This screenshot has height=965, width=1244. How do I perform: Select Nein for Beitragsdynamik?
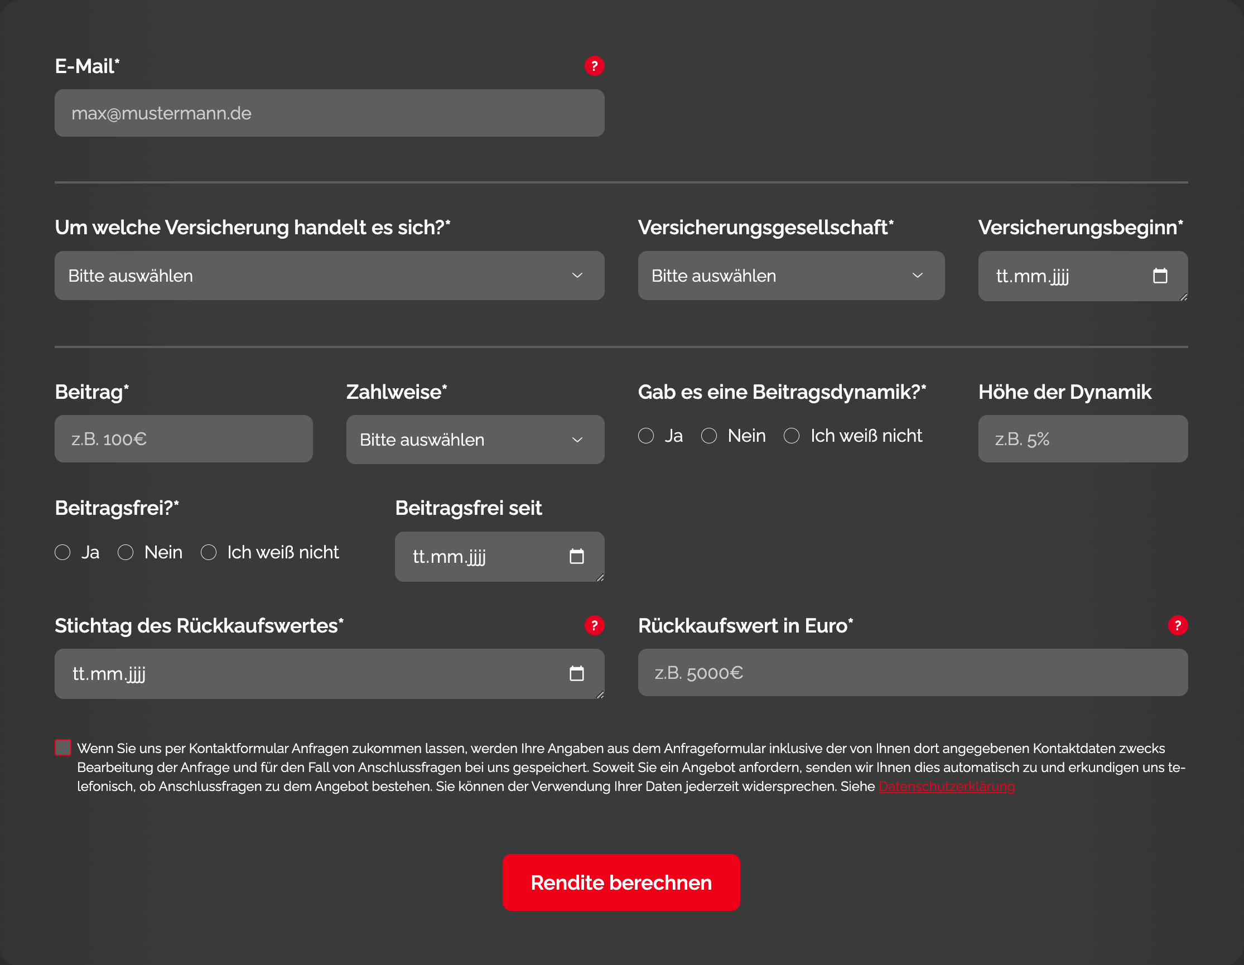click(708, 436)
